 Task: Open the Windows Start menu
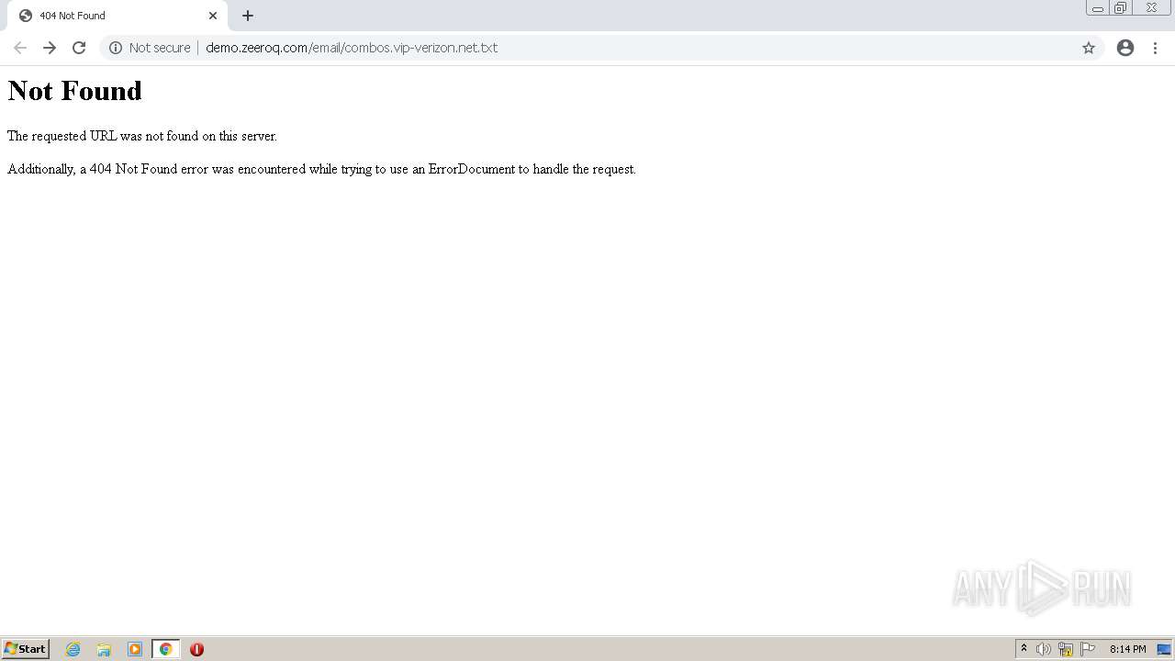(x=25, y=649)
